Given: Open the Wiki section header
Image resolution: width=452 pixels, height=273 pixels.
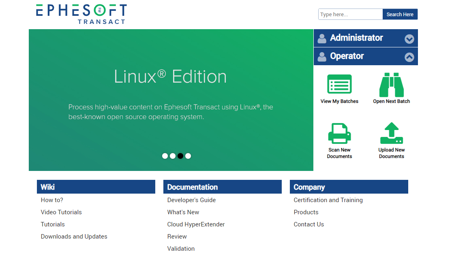Looking at the screenshot, I should point(96,187).
